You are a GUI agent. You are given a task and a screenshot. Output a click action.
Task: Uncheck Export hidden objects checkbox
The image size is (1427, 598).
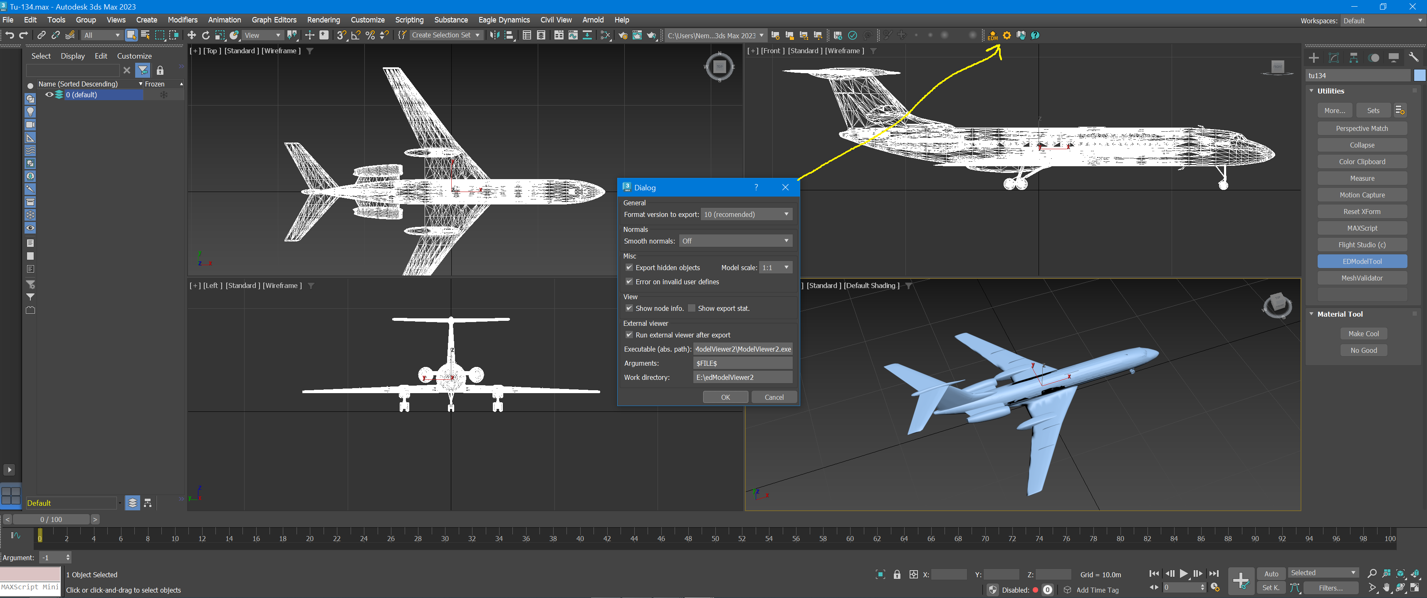(x=629, y=268)
